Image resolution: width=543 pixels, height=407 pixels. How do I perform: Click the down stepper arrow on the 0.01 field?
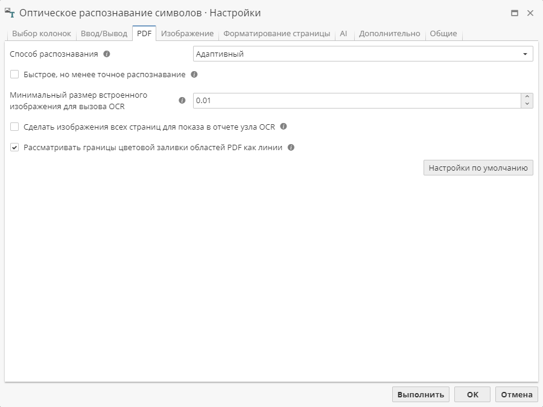526,103
